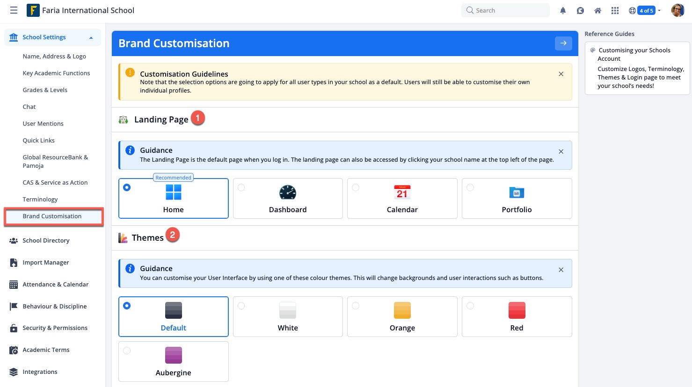
Task: Click the Security & Permissions lock icon
Action: coord(14,328)
